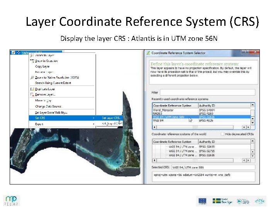
Task: Select the EPSG:32655 world CRS row
Action: click(x=202, y=147)
